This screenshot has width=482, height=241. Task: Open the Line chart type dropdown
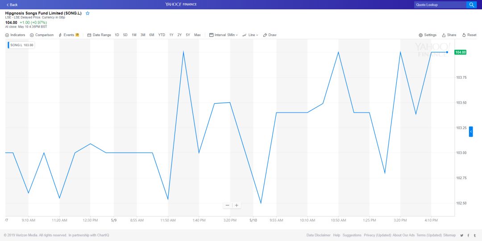[250, 35]
